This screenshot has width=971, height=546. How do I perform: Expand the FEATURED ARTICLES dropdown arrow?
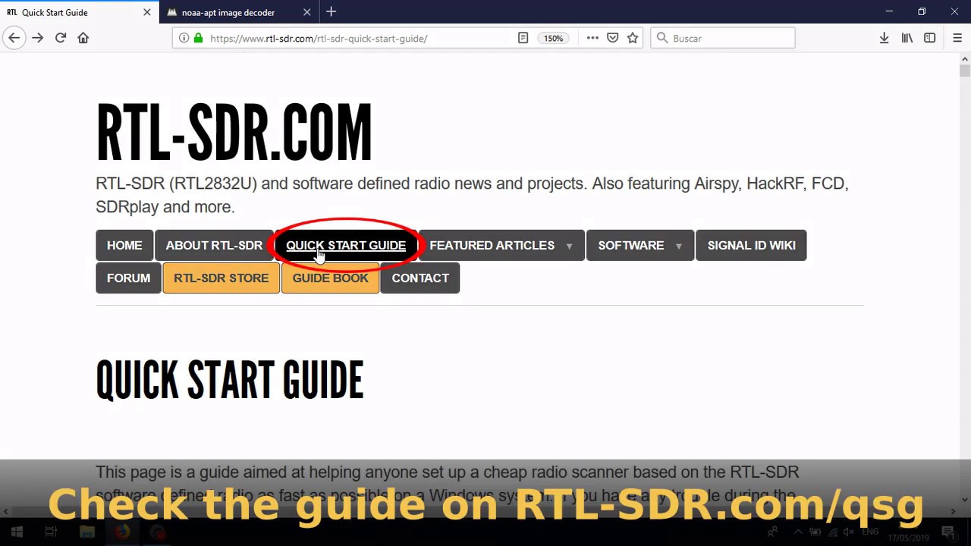coord(569,246)
